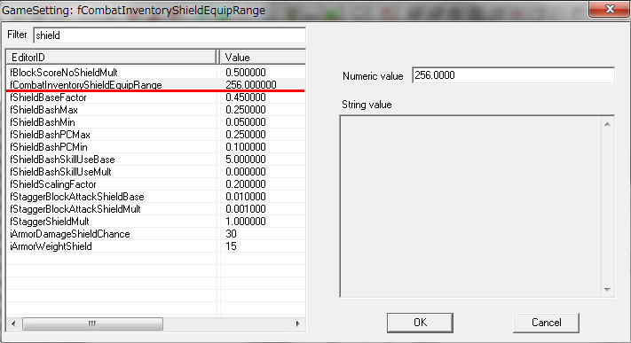Click inside the String value text area

coord(470,207)
